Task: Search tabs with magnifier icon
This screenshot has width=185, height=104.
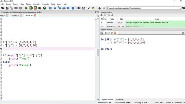Action: 98,16
